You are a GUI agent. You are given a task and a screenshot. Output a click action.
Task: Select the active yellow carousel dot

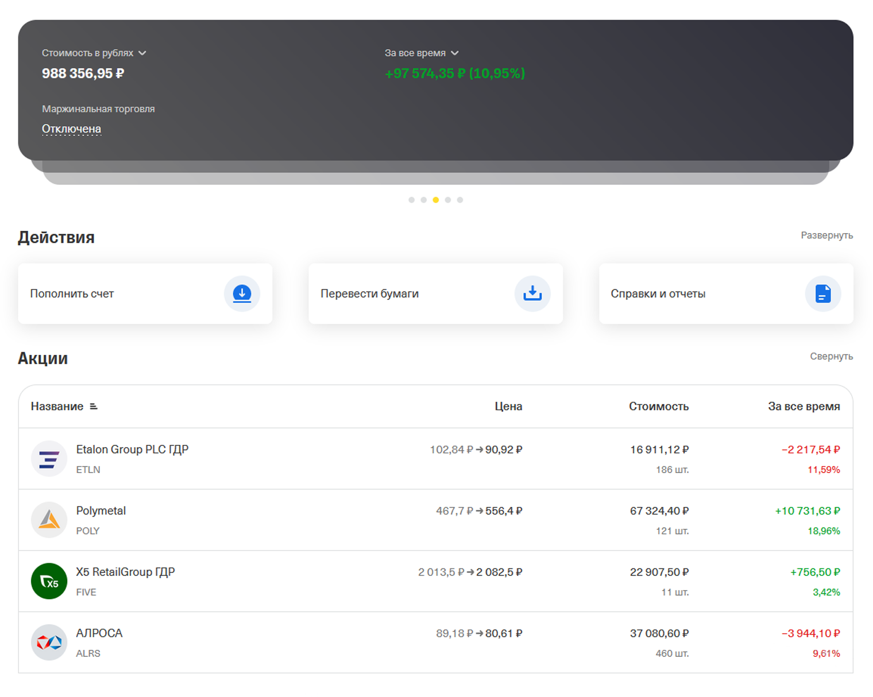pyautogui.click(x=435, y=200)
